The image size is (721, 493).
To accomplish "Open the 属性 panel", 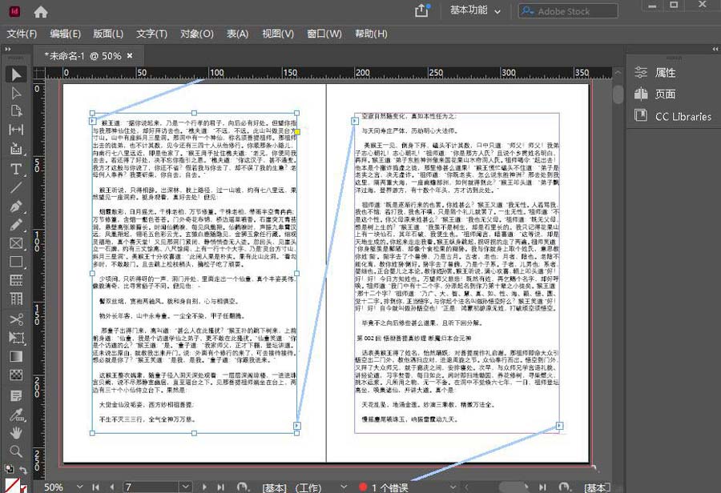I will tap(655, 73).
